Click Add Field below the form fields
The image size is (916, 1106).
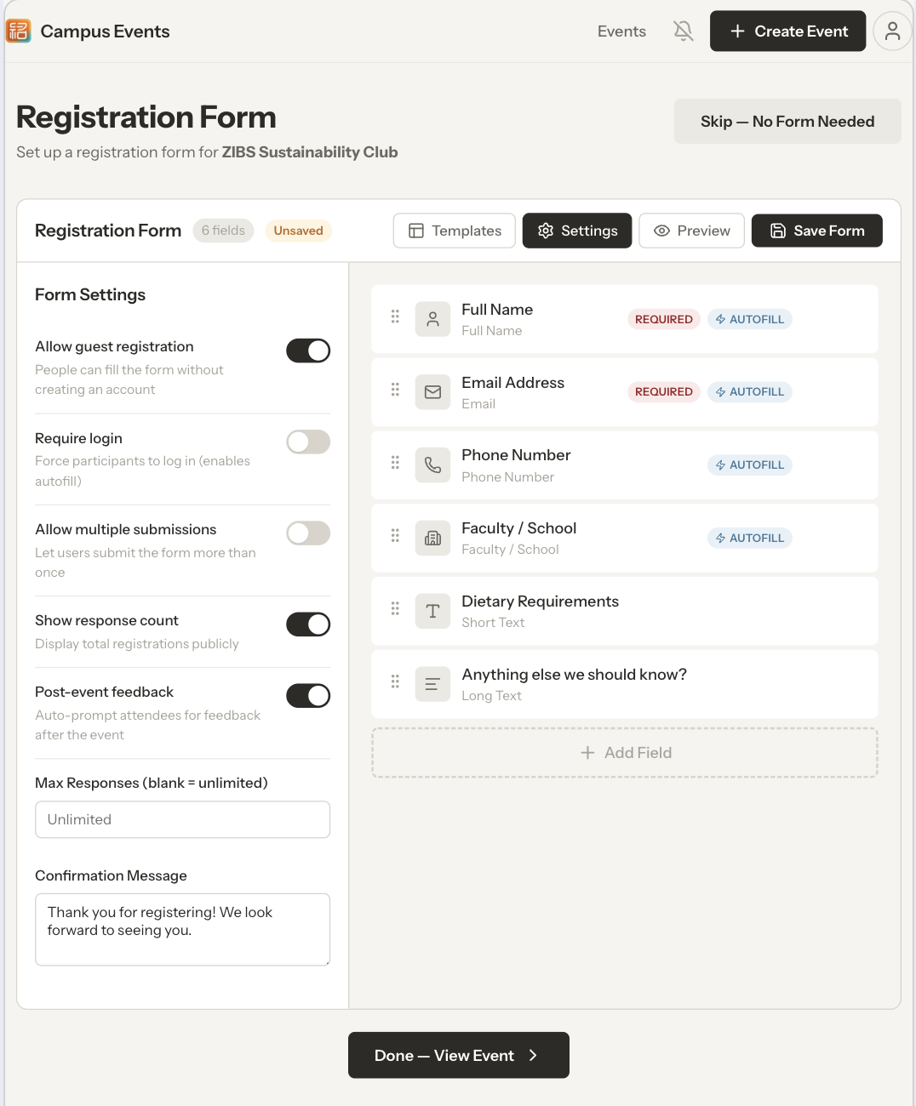click(625, 752)
